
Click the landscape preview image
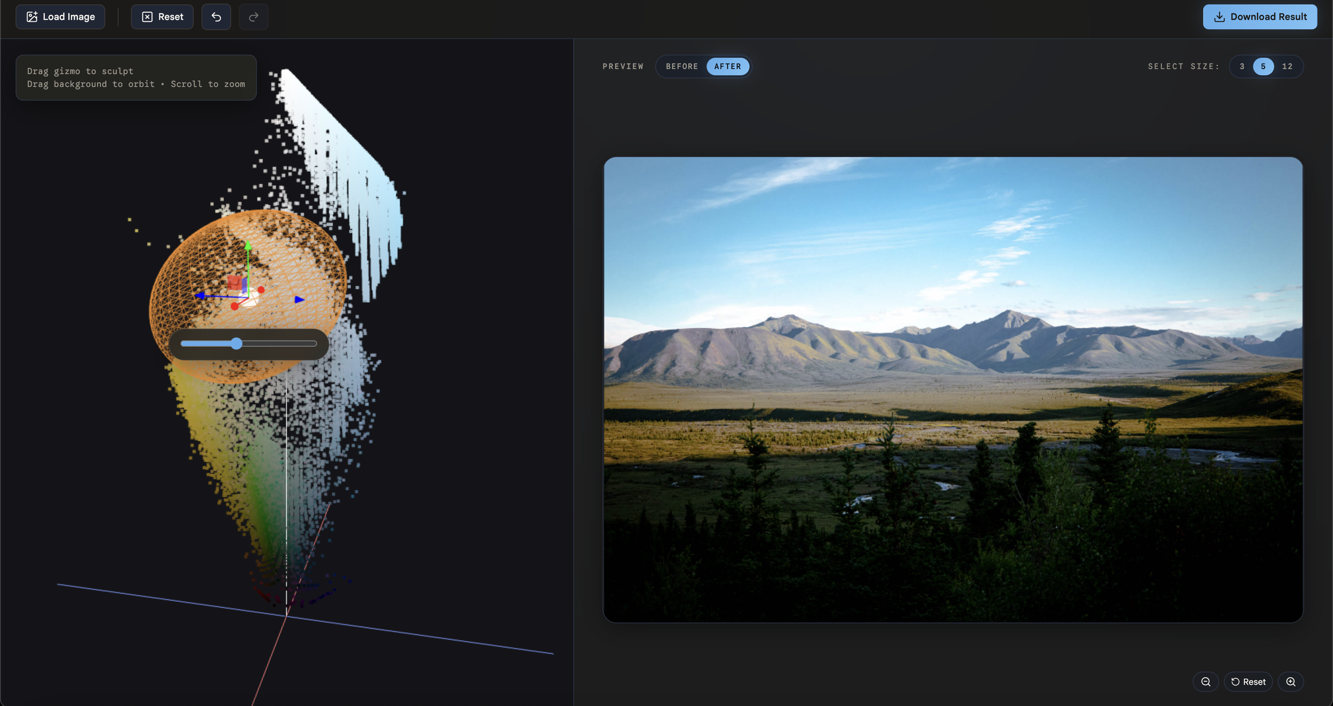click(953, 389)
